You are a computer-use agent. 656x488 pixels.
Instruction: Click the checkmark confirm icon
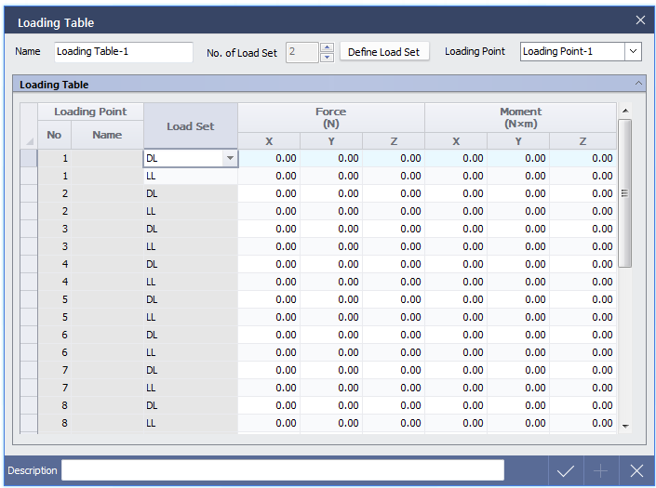(x=565, y=471)
